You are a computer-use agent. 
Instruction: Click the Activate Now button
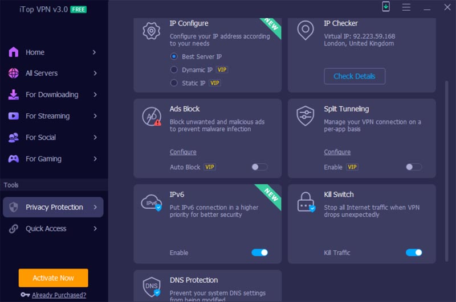click(53, 278)
